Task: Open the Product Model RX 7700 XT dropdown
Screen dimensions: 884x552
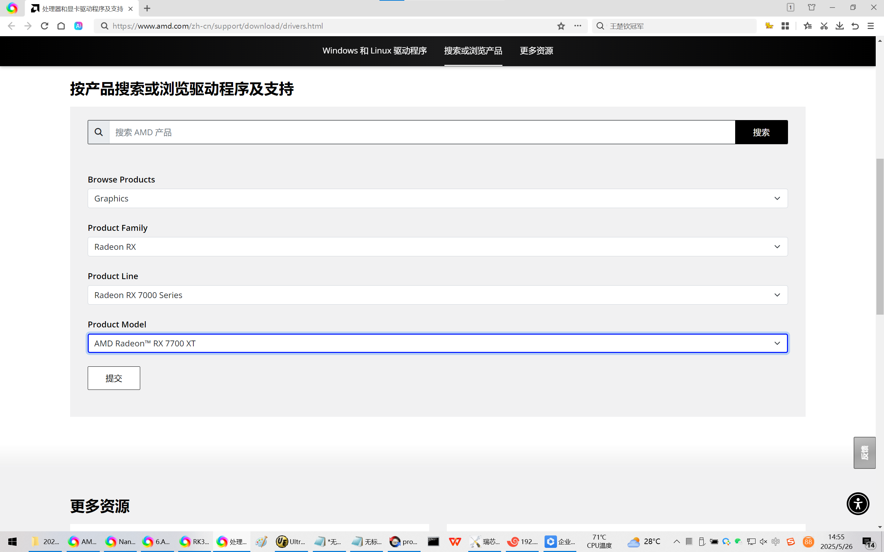Action: click(x=437, y=343)
